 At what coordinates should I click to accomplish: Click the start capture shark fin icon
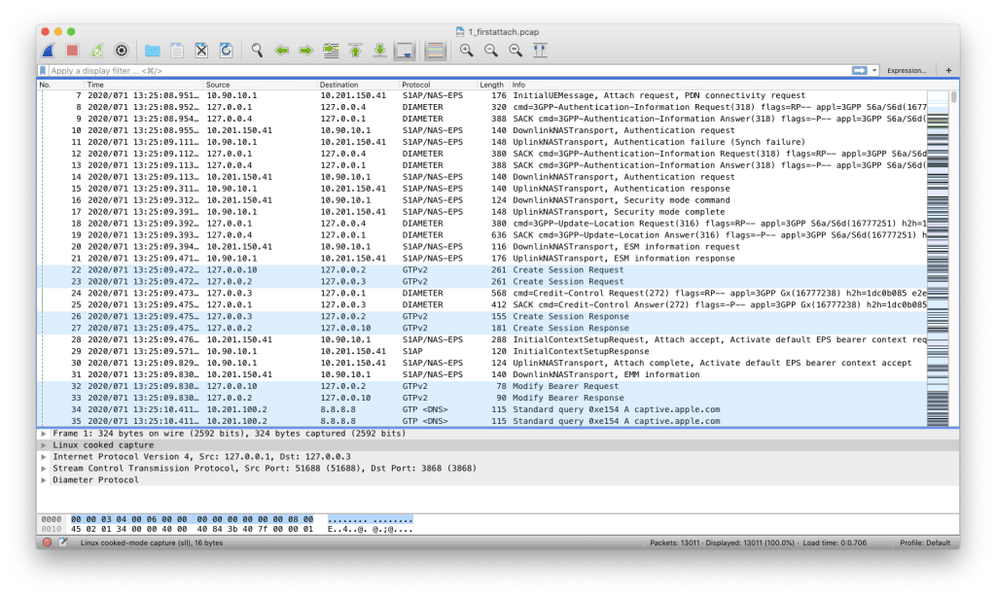[x=49, y=50]
